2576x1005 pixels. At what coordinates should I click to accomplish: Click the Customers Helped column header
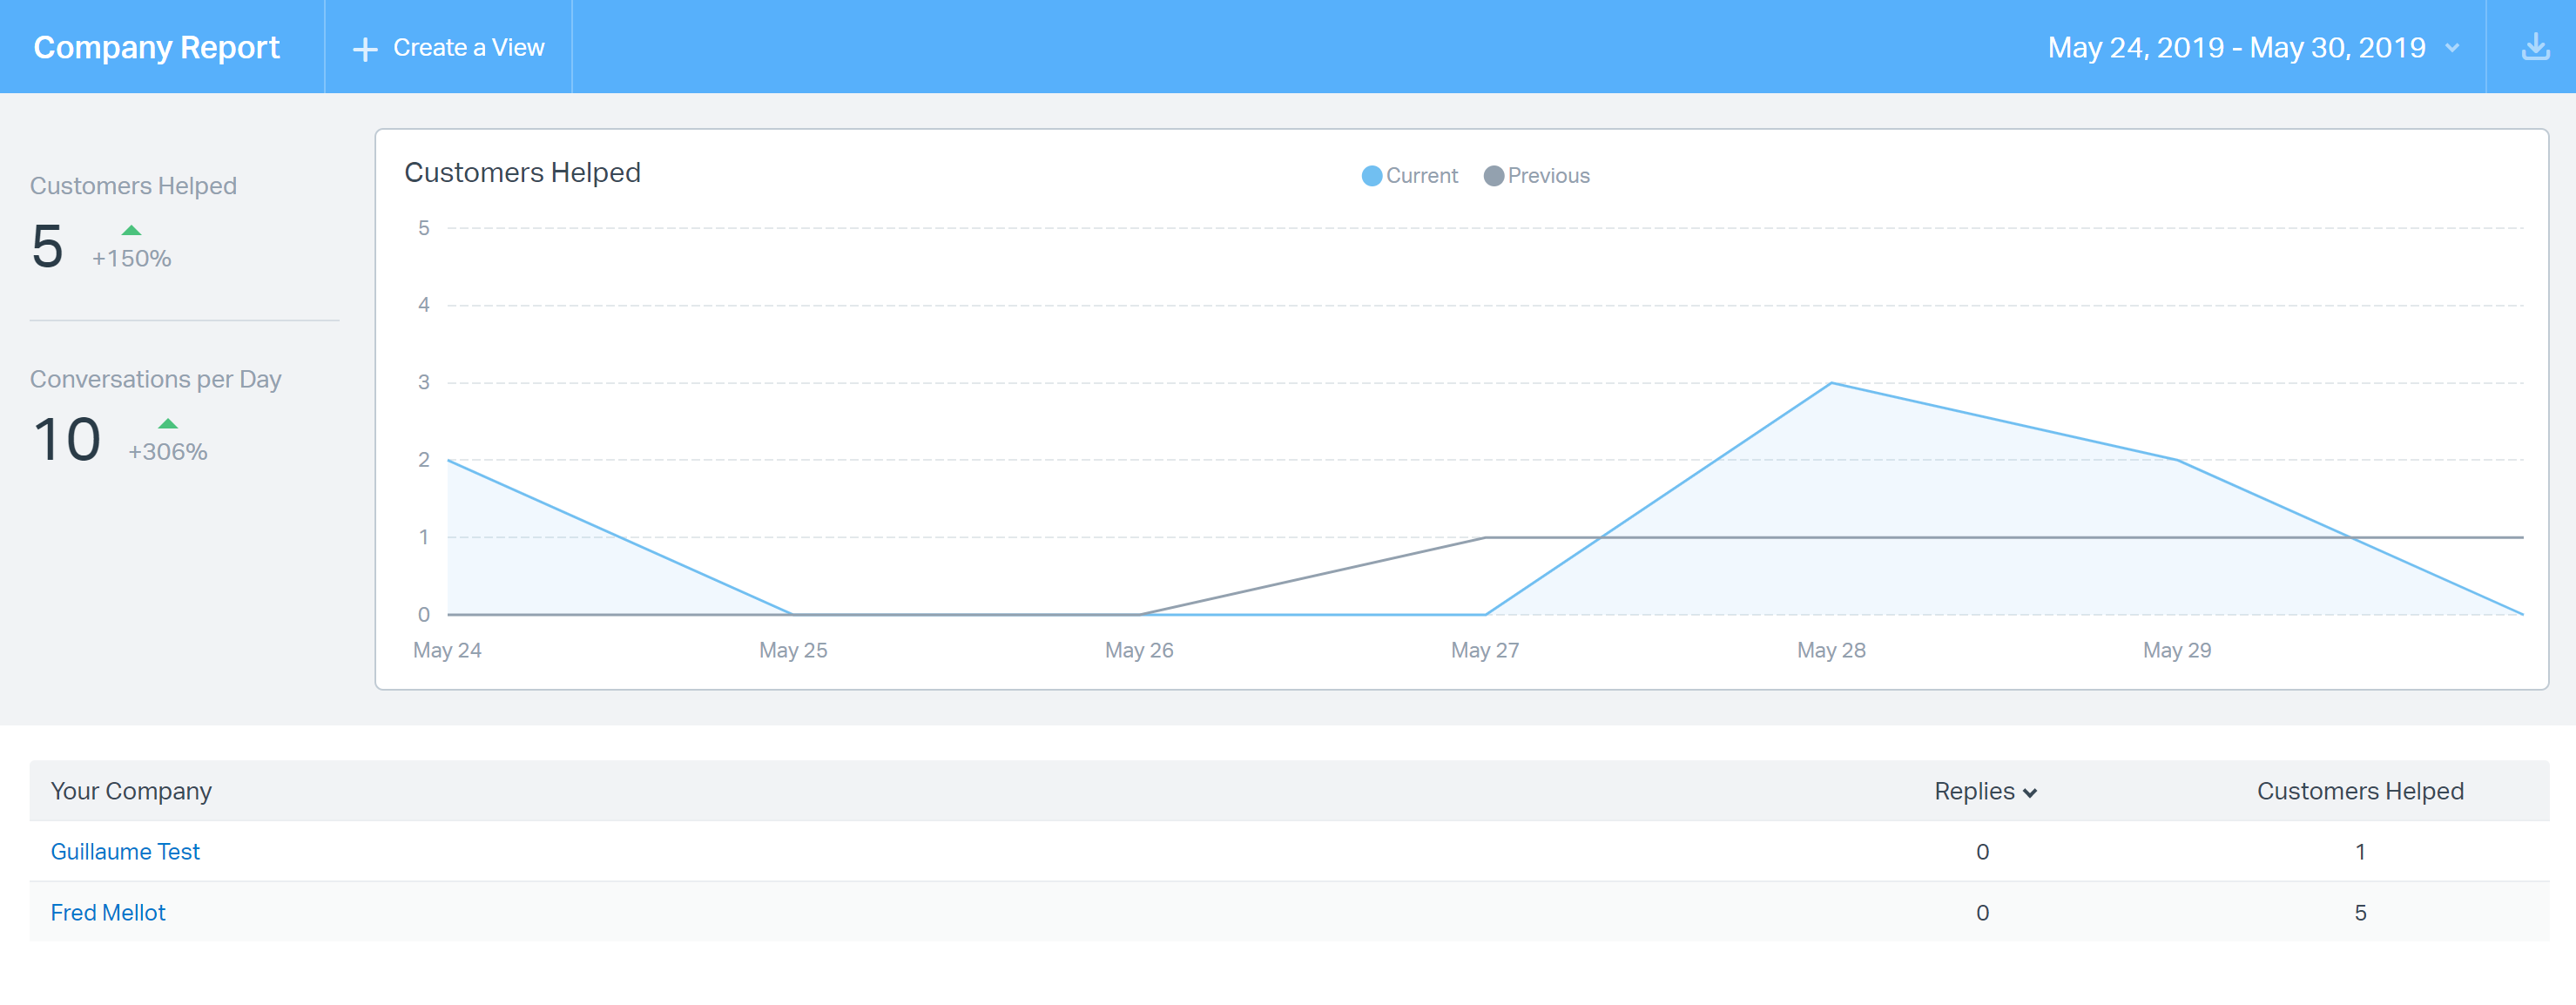(x=2360, y=791)
